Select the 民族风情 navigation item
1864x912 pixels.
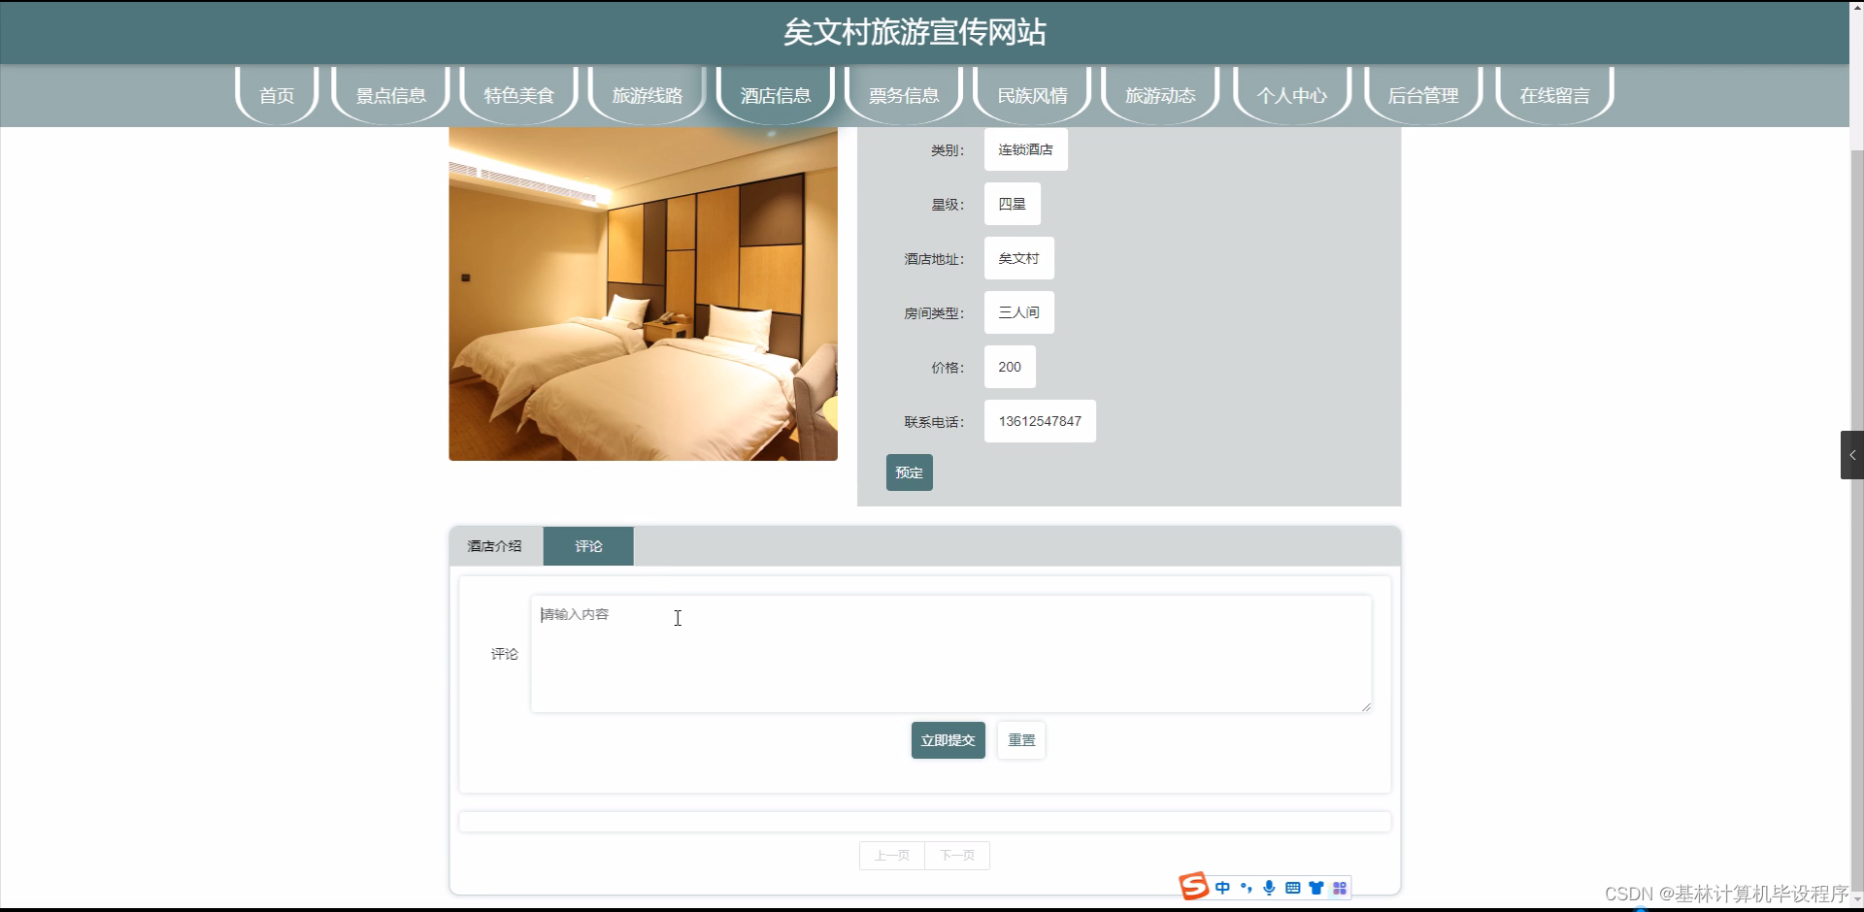tap(1031, 94)
